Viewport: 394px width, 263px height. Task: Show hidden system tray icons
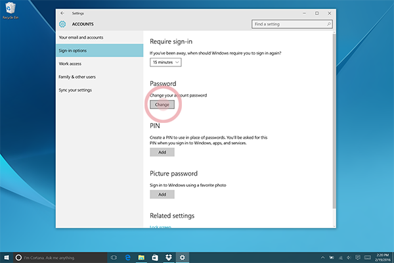coord(323,258)
